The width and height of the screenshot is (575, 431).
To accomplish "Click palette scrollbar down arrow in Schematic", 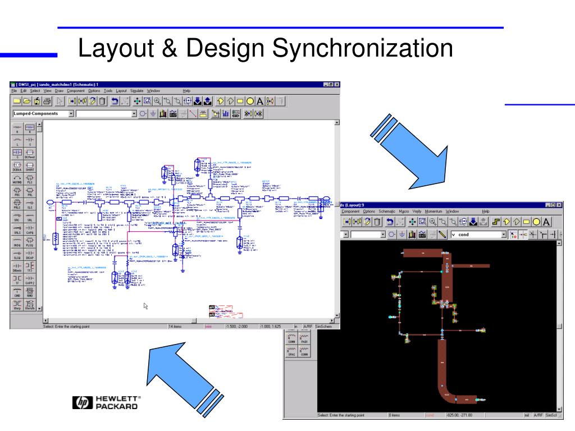I will pyautogui.click(x=40, y=309).
